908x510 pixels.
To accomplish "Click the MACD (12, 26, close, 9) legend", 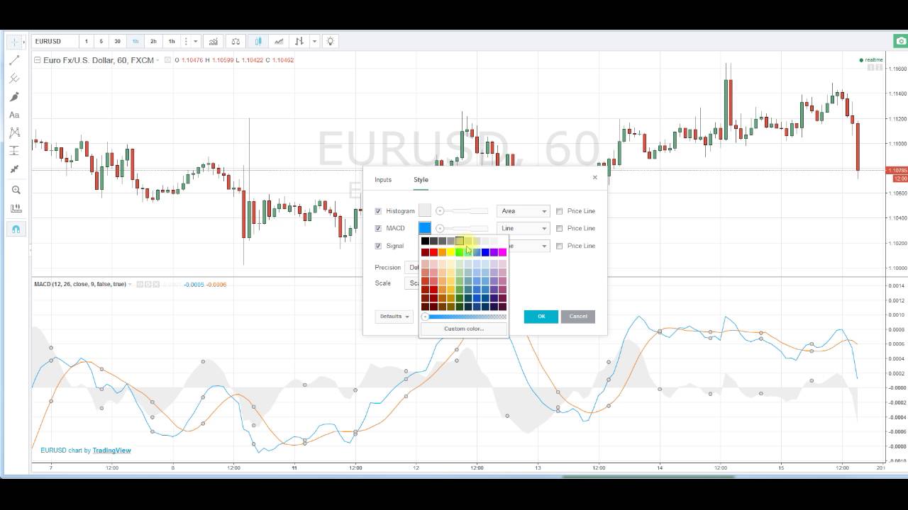I will [x=80, y=284].
